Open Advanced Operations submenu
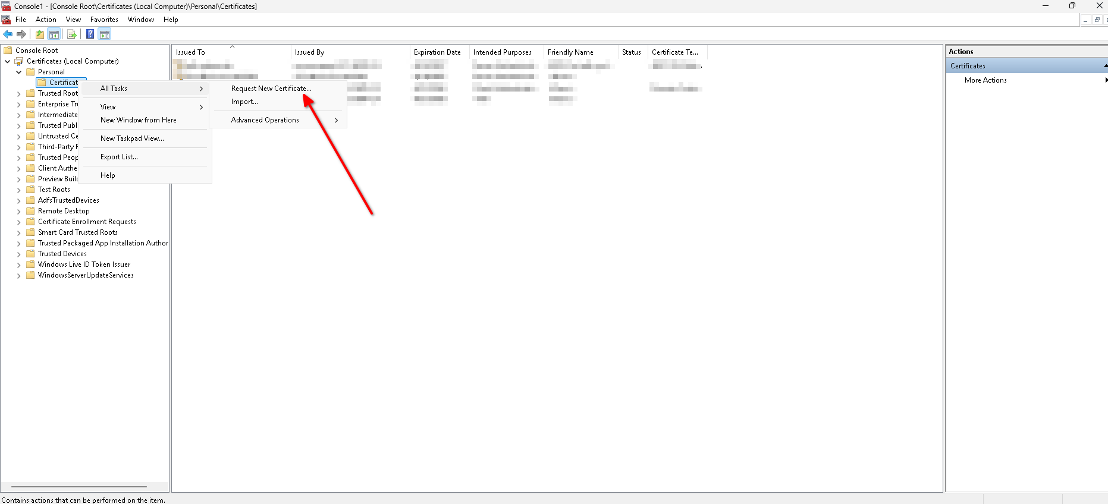 click(265, 120)
